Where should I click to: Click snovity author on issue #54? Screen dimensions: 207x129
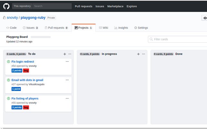click(33, 66)
